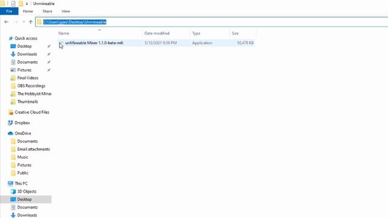388x218 pixels.
Task: Open Dropbox in navigation pane
Action: point(22,123)
